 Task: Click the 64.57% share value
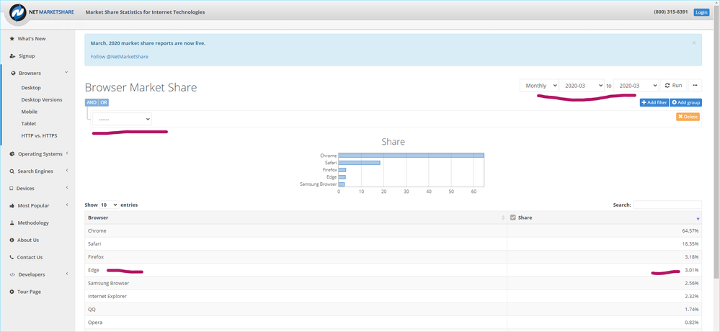point(690,230)
